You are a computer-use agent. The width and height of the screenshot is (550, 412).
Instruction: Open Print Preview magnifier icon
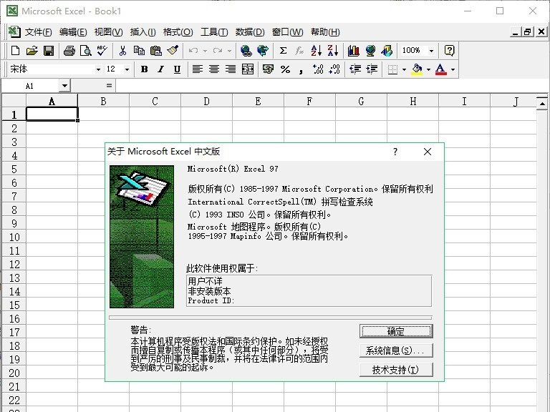pyautogui.click(x=86, y=51)
